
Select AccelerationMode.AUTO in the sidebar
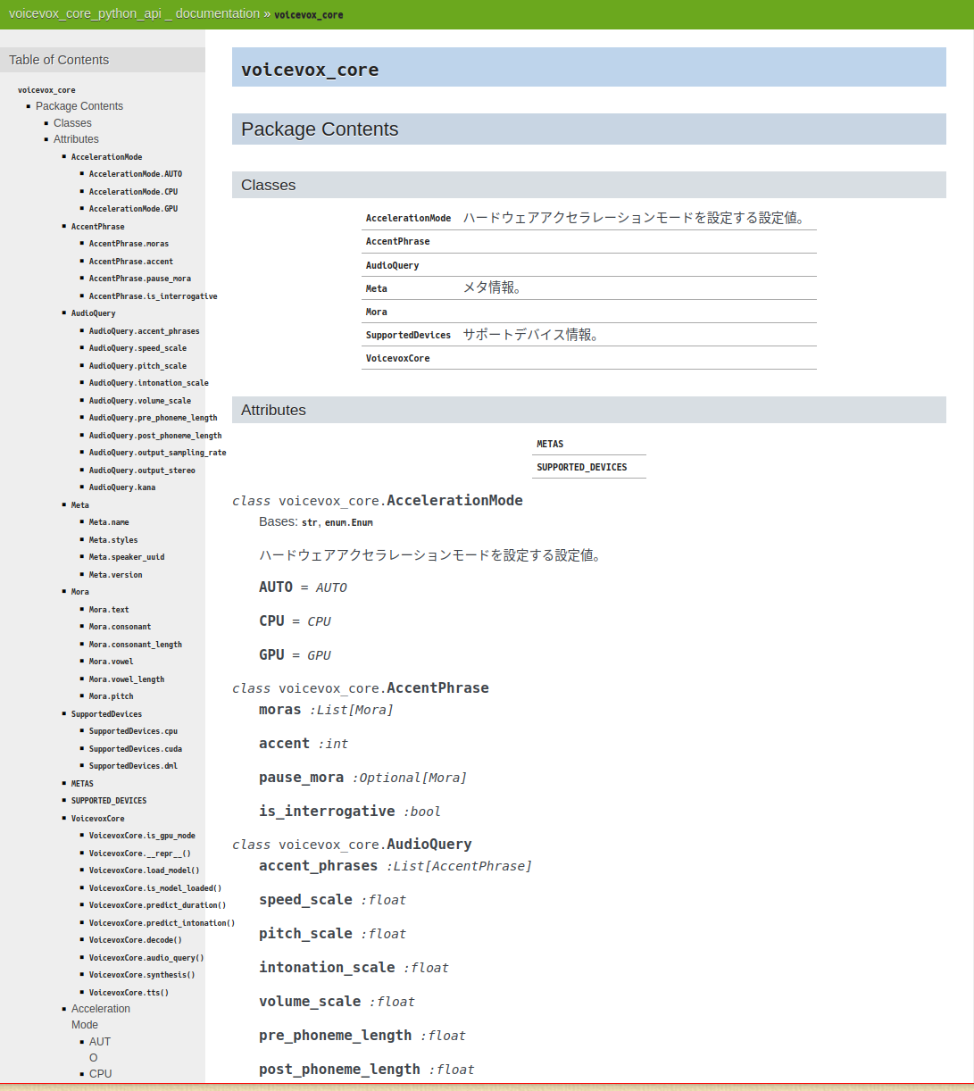(x=135, y=173)
